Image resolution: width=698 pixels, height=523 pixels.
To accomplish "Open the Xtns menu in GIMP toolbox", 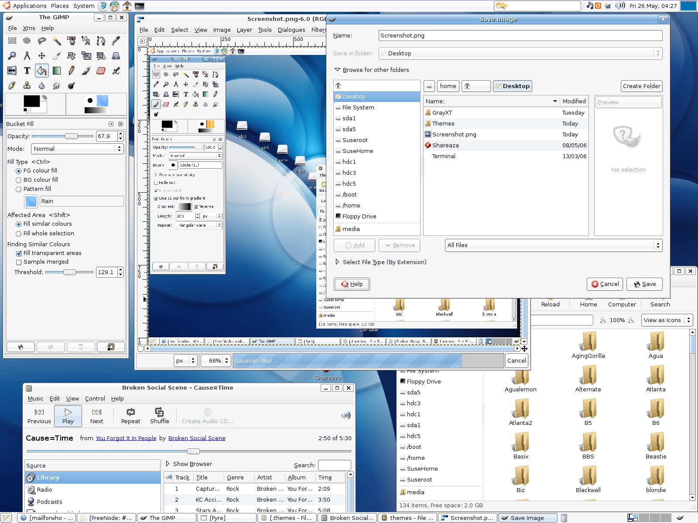I will pos(29,28).
